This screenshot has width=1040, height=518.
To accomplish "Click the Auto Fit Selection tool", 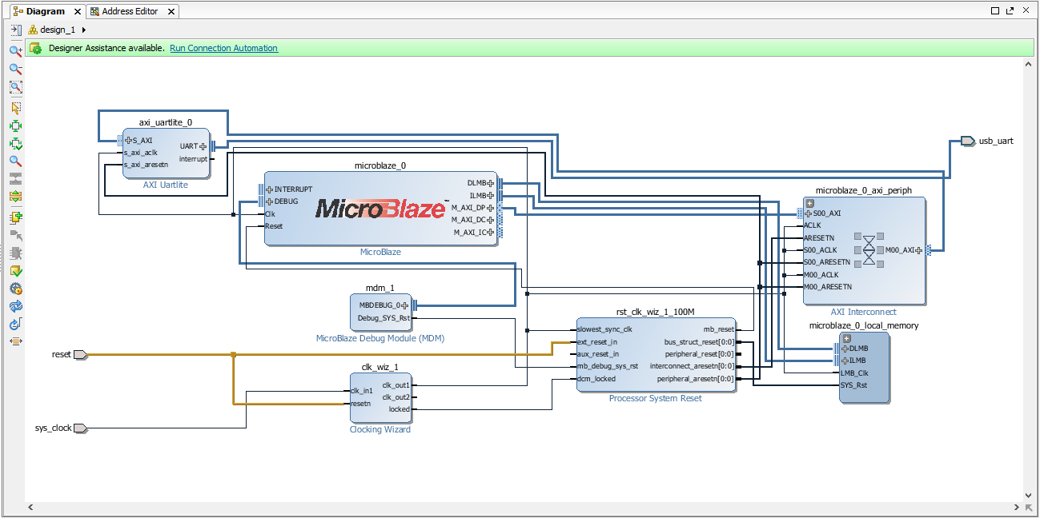I will [15, 144].
